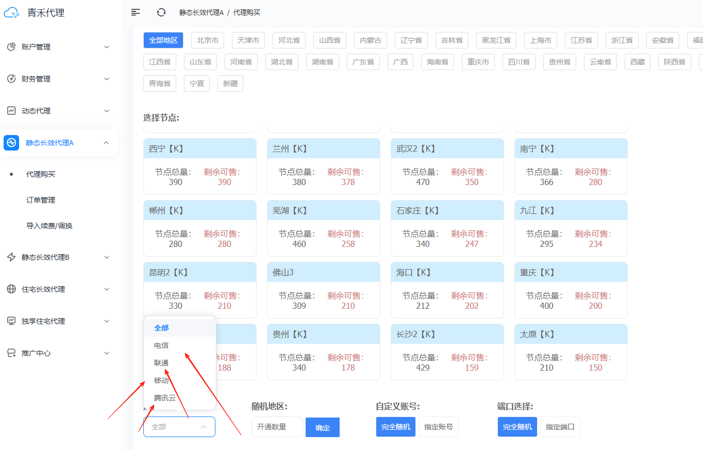The height and width of the screenshot is (450, 703).
Task: Open the 全部 carrier dropdown box
Action: click(x=179, y=427)
